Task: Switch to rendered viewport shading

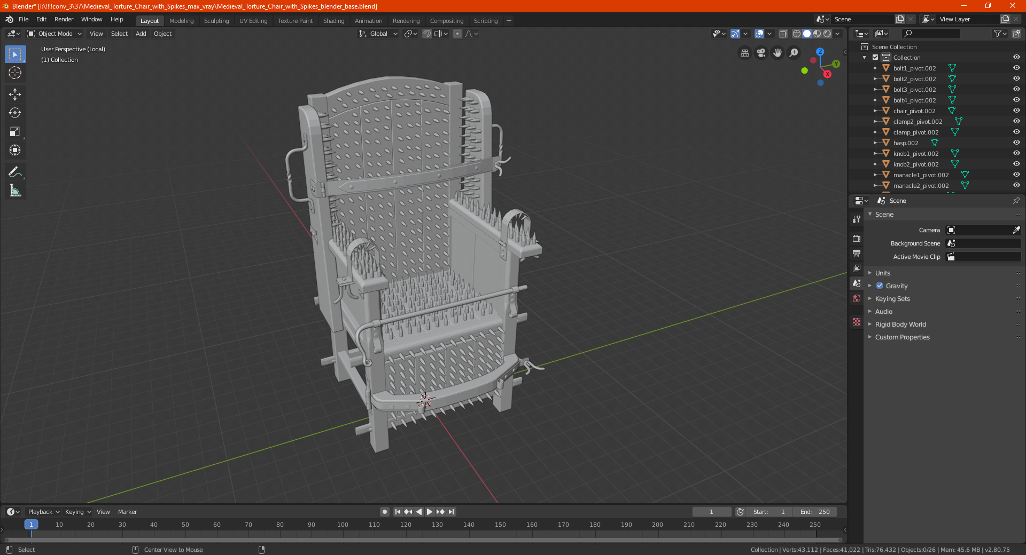Action: point(827,34)
